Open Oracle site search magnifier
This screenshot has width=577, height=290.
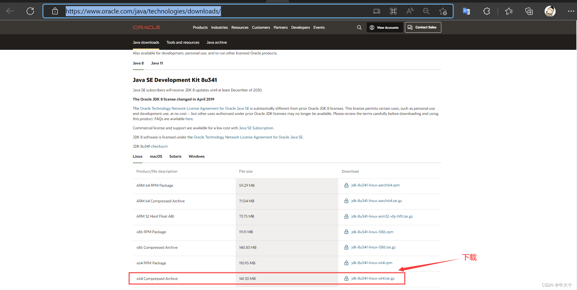[x=359, y=27]
